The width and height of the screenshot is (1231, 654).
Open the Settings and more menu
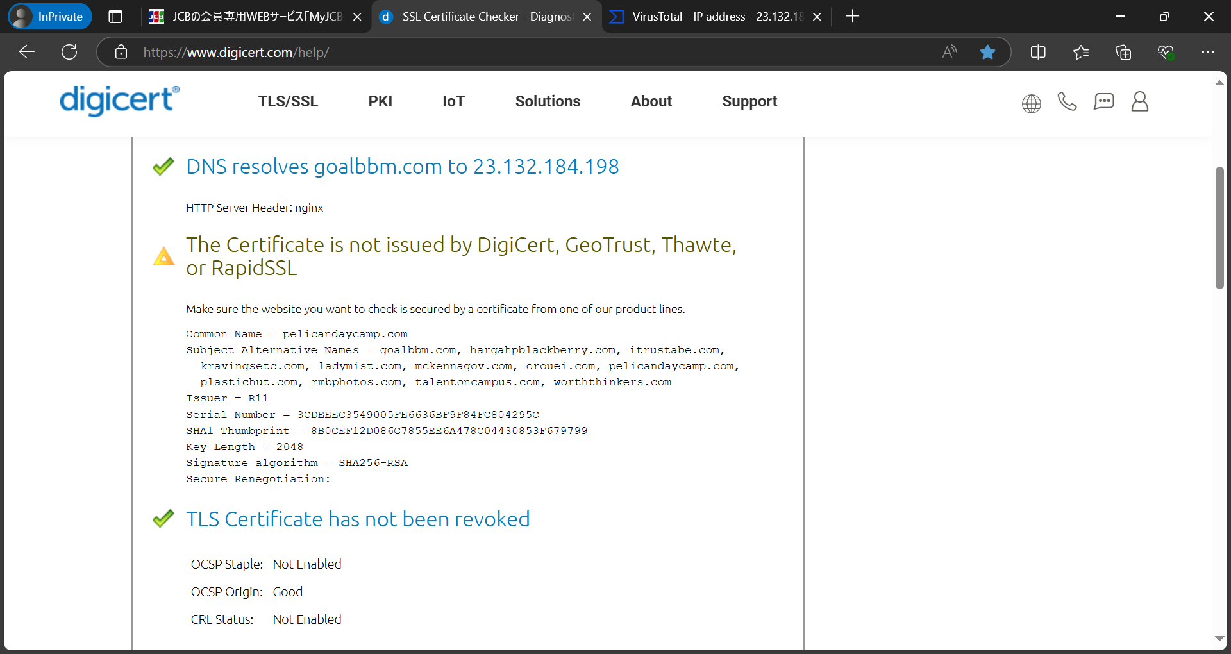(x=1208, y=52)
